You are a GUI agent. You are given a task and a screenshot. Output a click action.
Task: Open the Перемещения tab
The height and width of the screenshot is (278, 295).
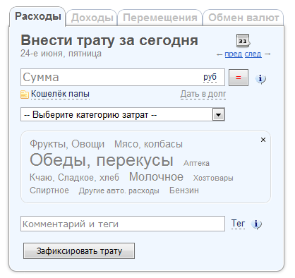(160, 18)
